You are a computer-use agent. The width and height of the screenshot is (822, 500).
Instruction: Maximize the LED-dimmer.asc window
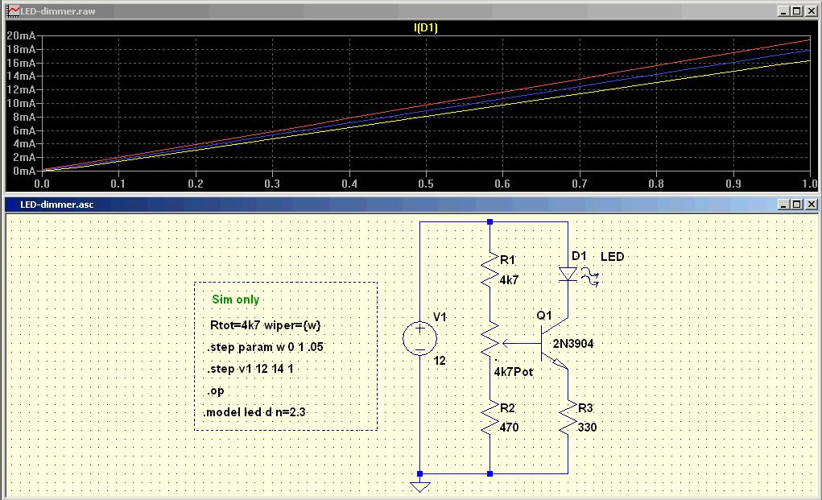(797, 205)
